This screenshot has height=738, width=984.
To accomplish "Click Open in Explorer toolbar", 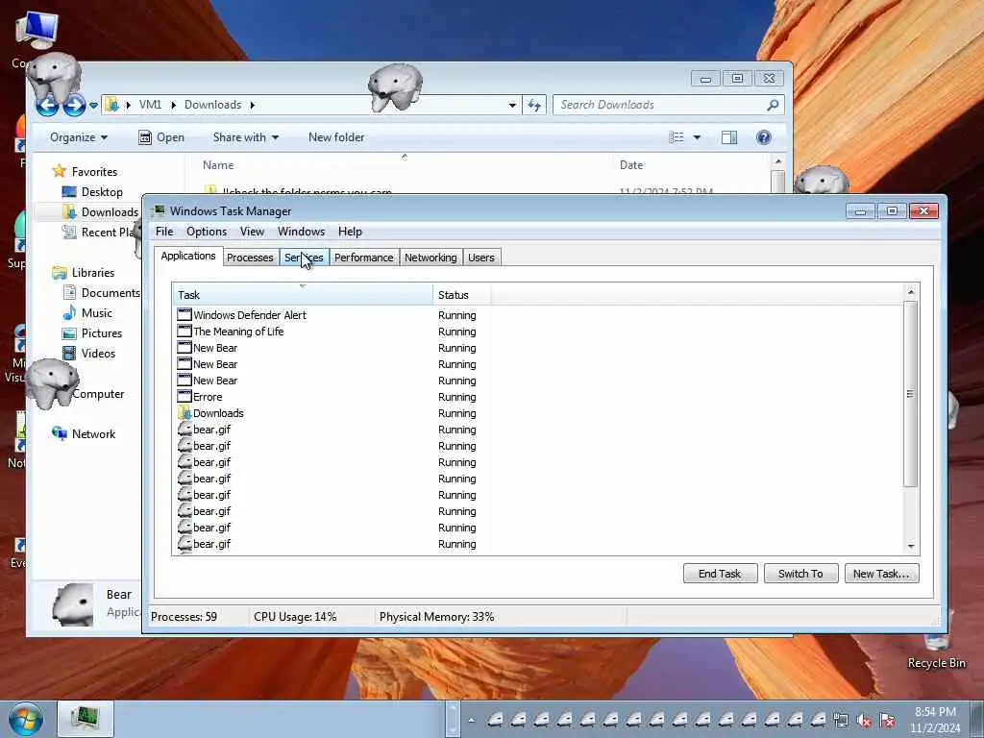I will [161, 137].
